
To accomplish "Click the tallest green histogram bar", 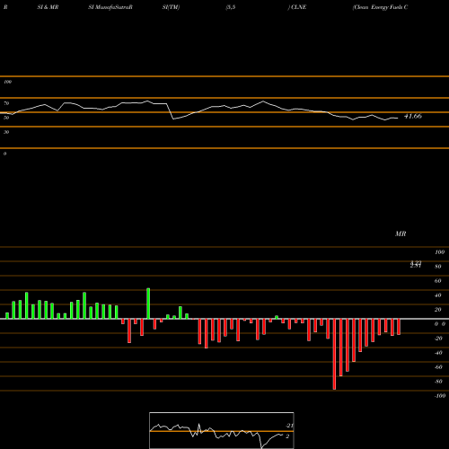I will [x=148, y=304].
